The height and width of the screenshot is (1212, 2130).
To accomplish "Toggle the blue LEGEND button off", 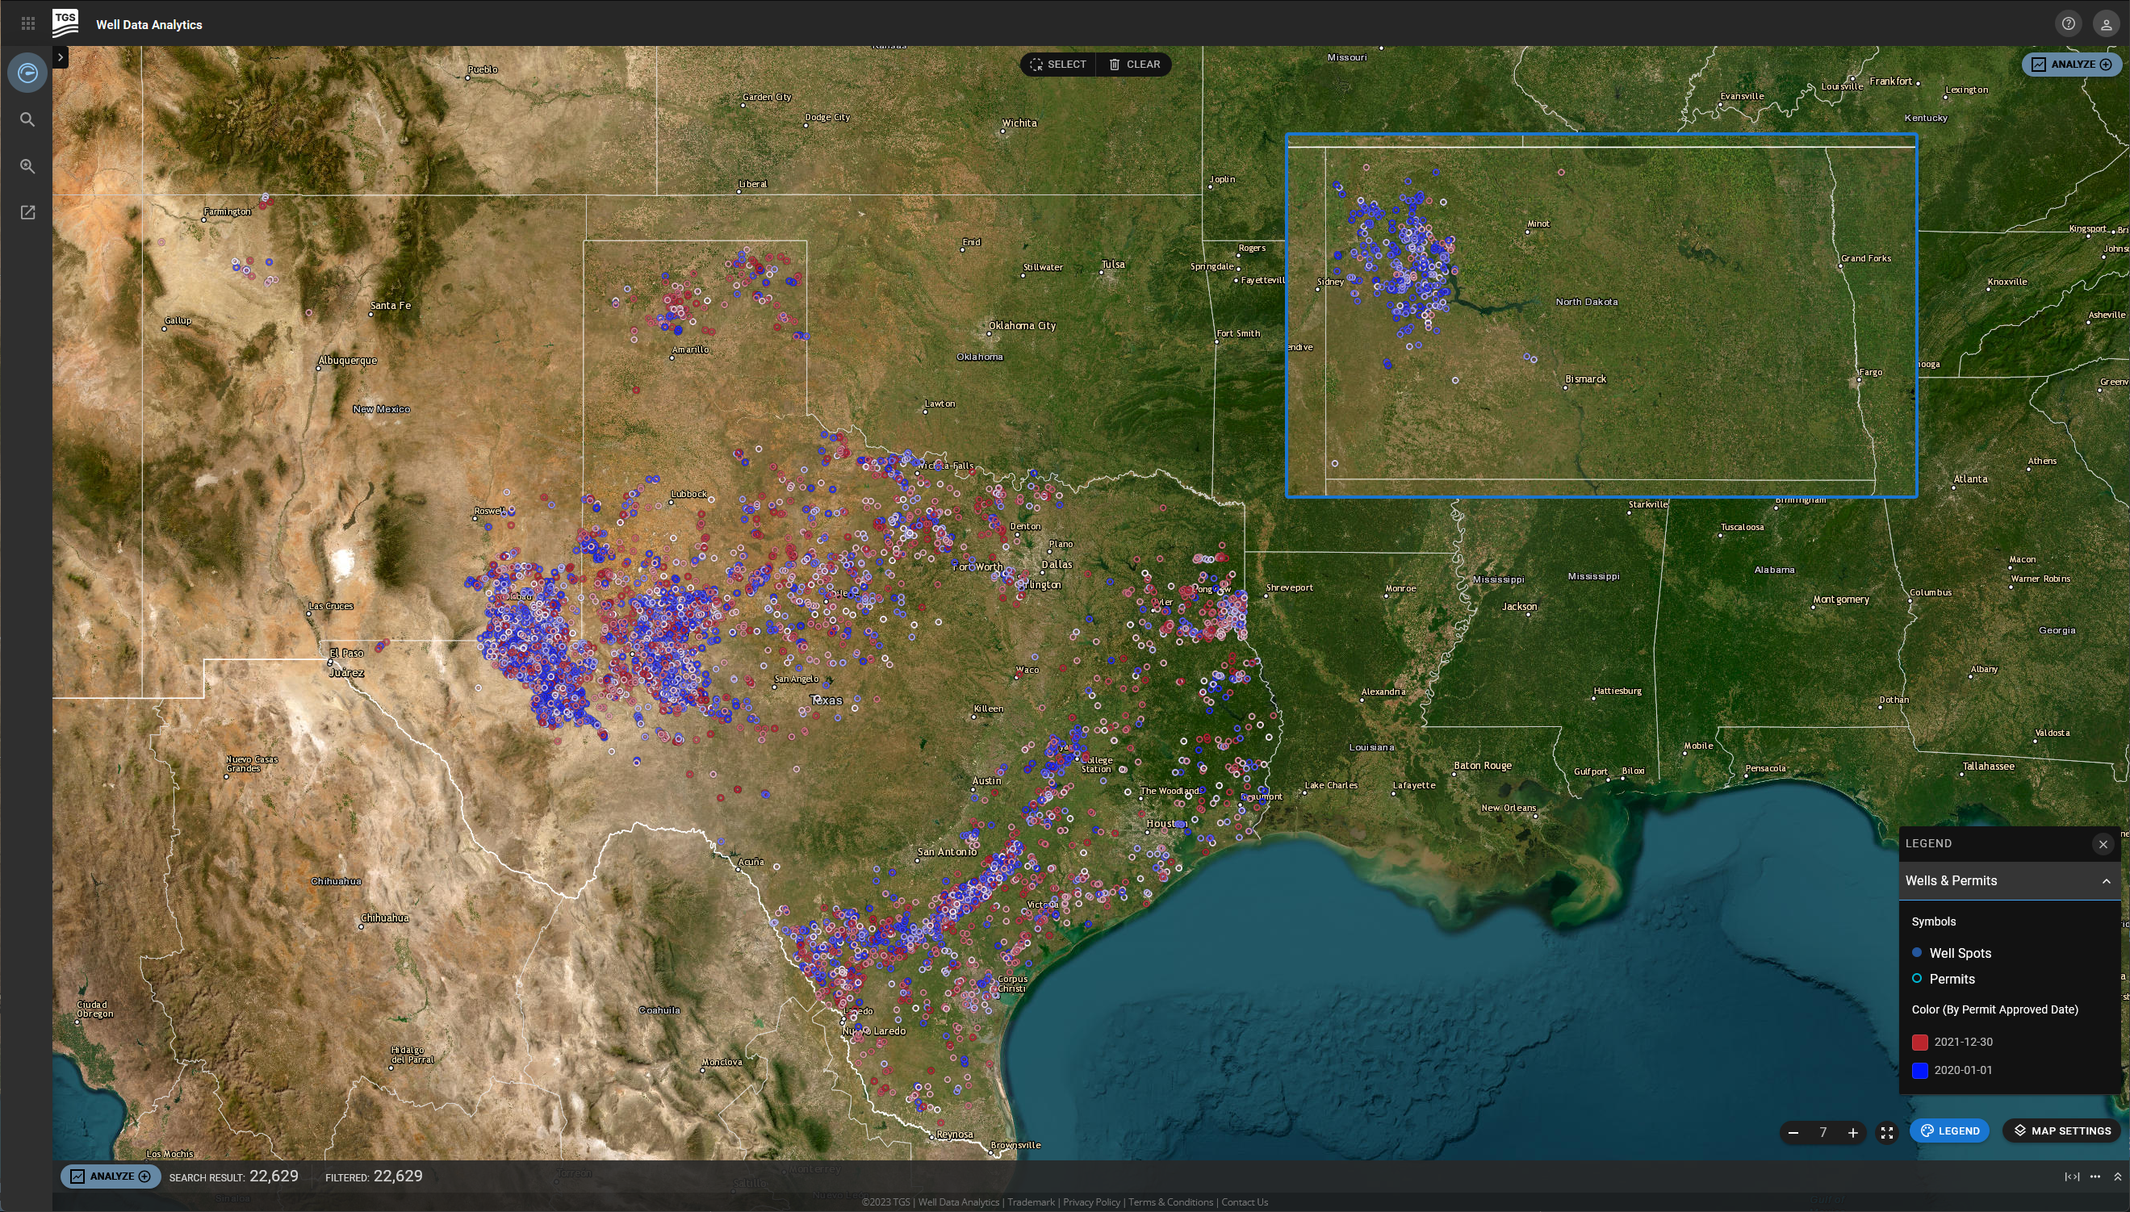I will [1948, 1131].
